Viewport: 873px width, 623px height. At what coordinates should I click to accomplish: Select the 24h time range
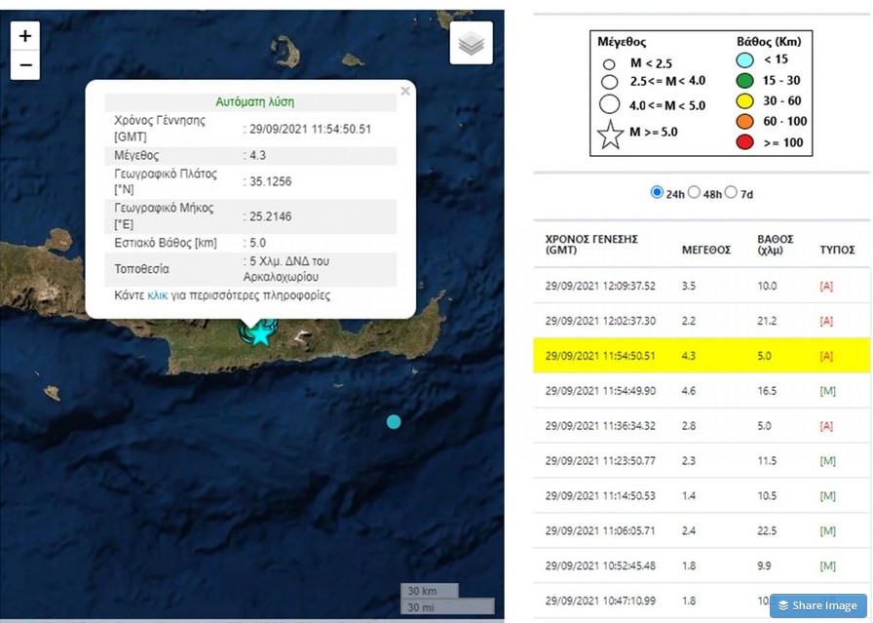click(657, 192)
